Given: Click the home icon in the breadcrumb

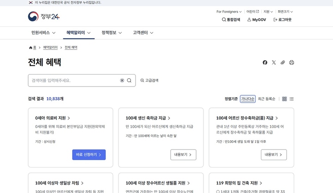Looking at the screenshot, I should coord(31,48).
